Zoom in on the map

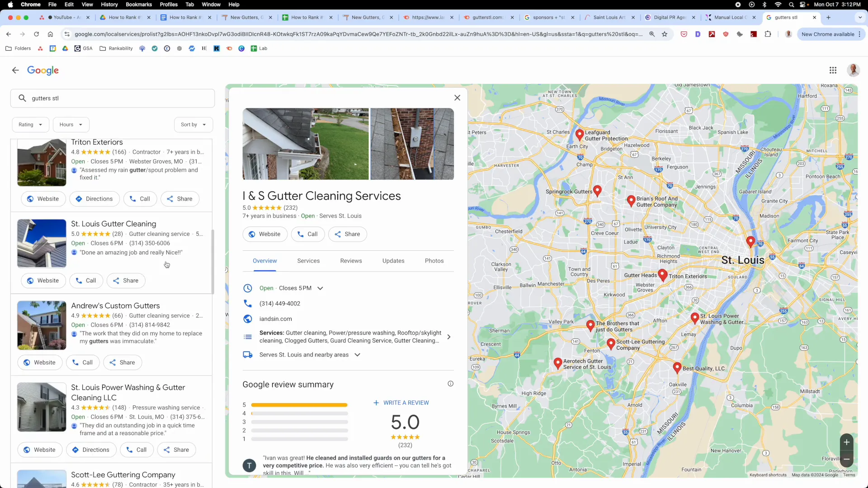(846, 442)
